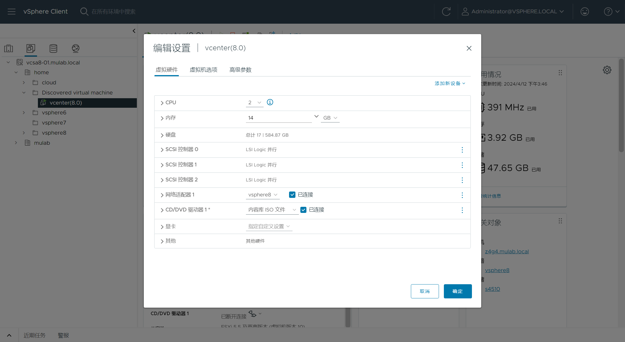Click drag handle on 用情况 card
This screenshot has height=342, width=625.
pos(560,73)
